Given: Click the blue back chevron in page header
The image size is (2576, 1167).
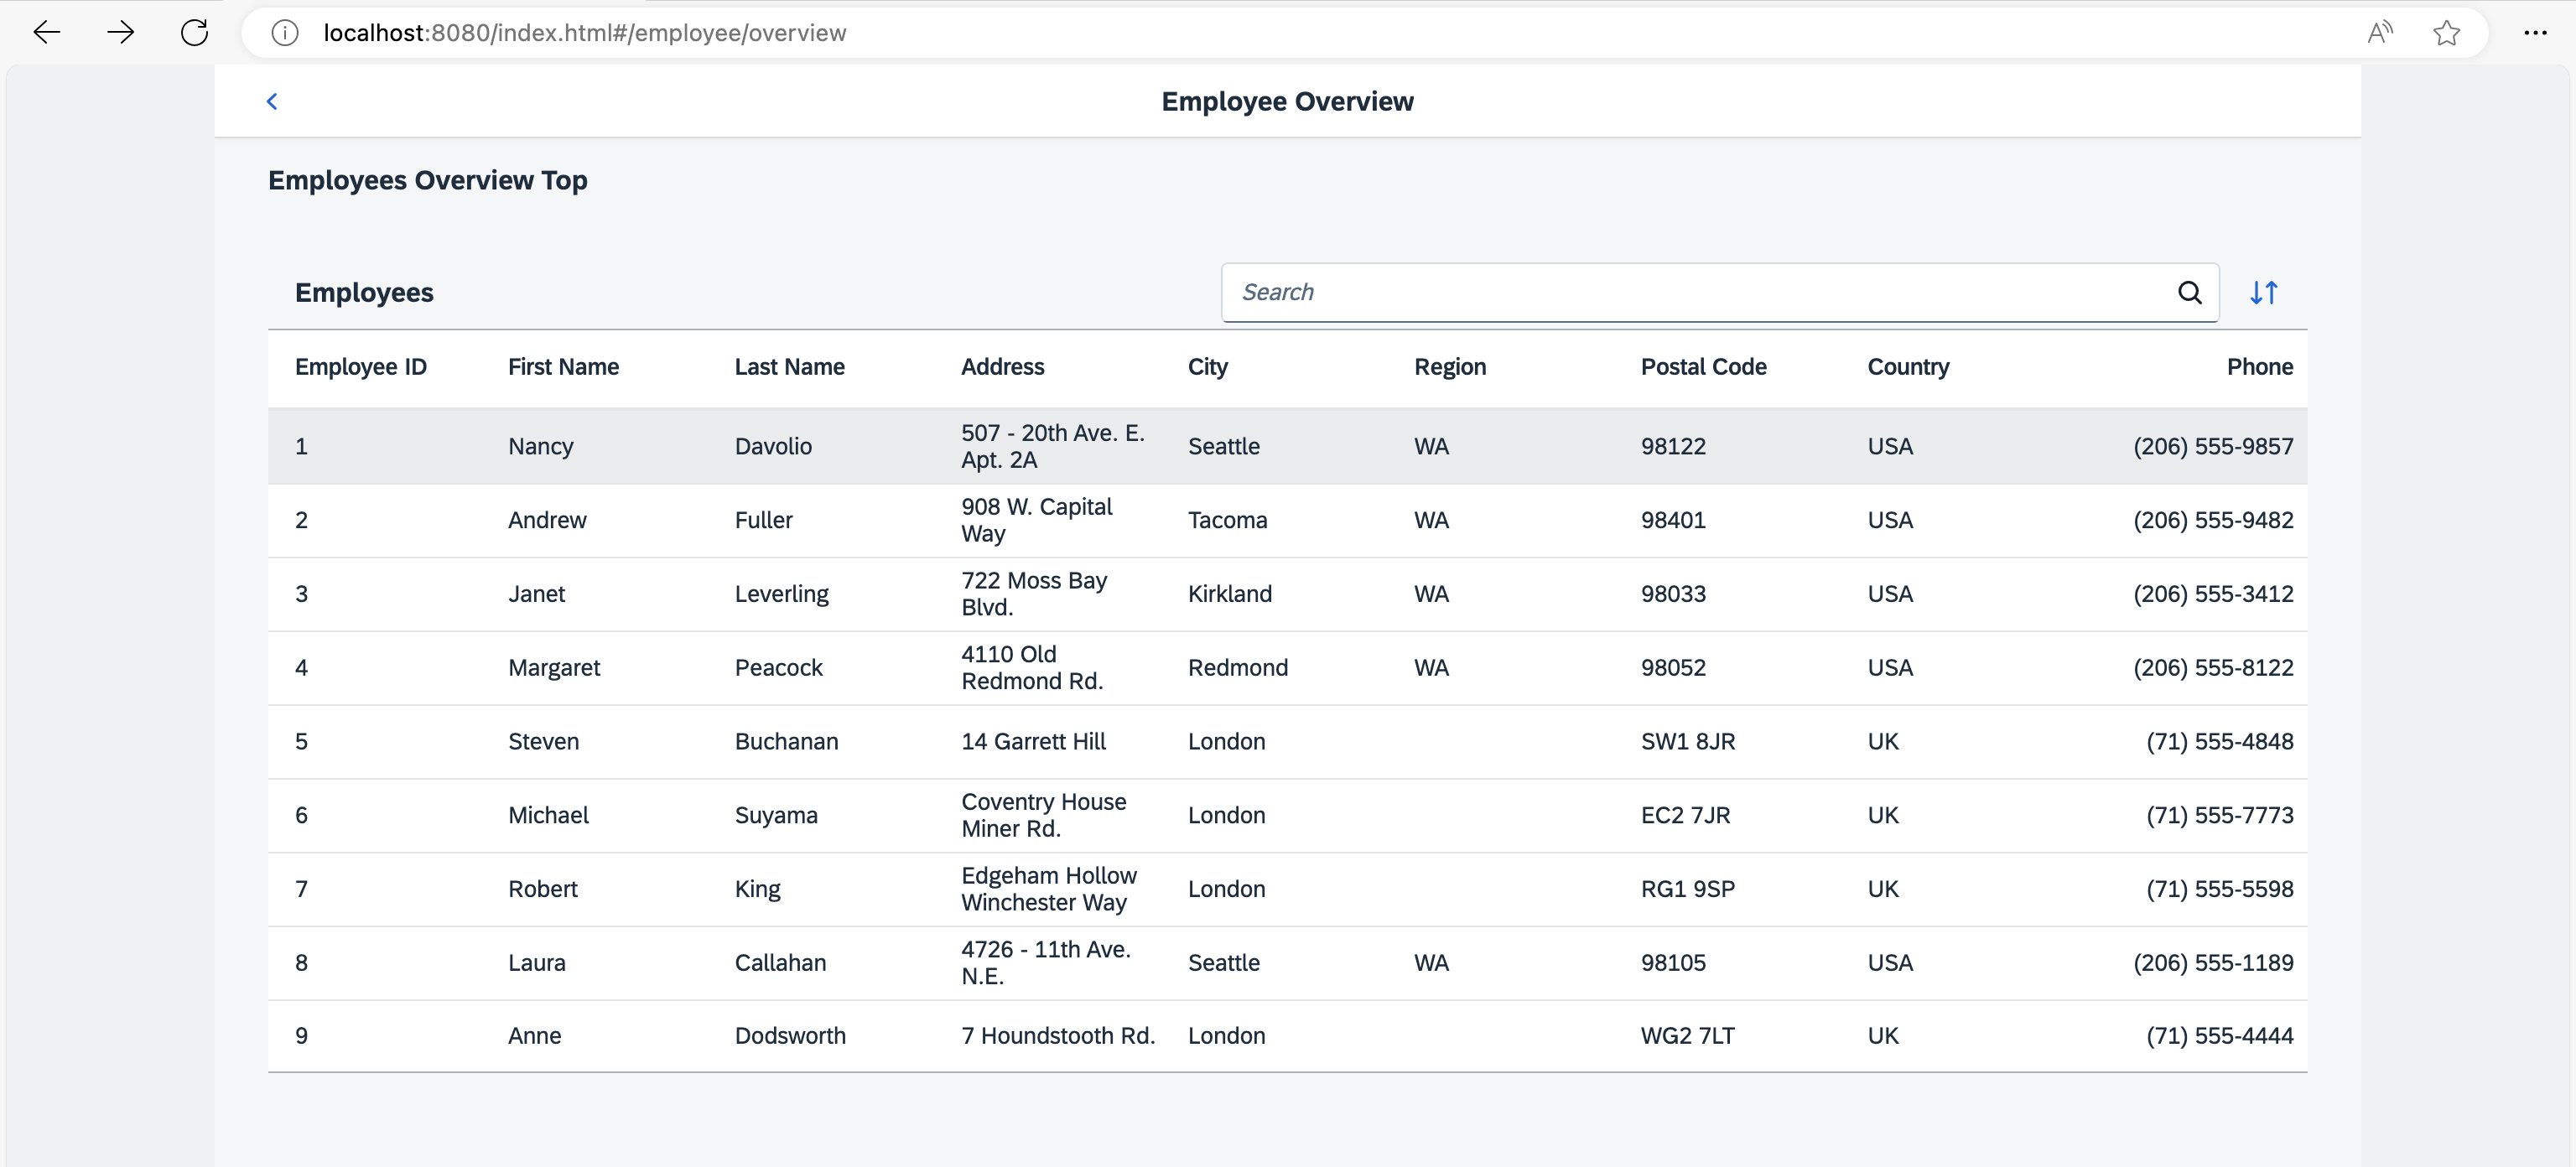Looking at the screenshot, I should point(272,101).
